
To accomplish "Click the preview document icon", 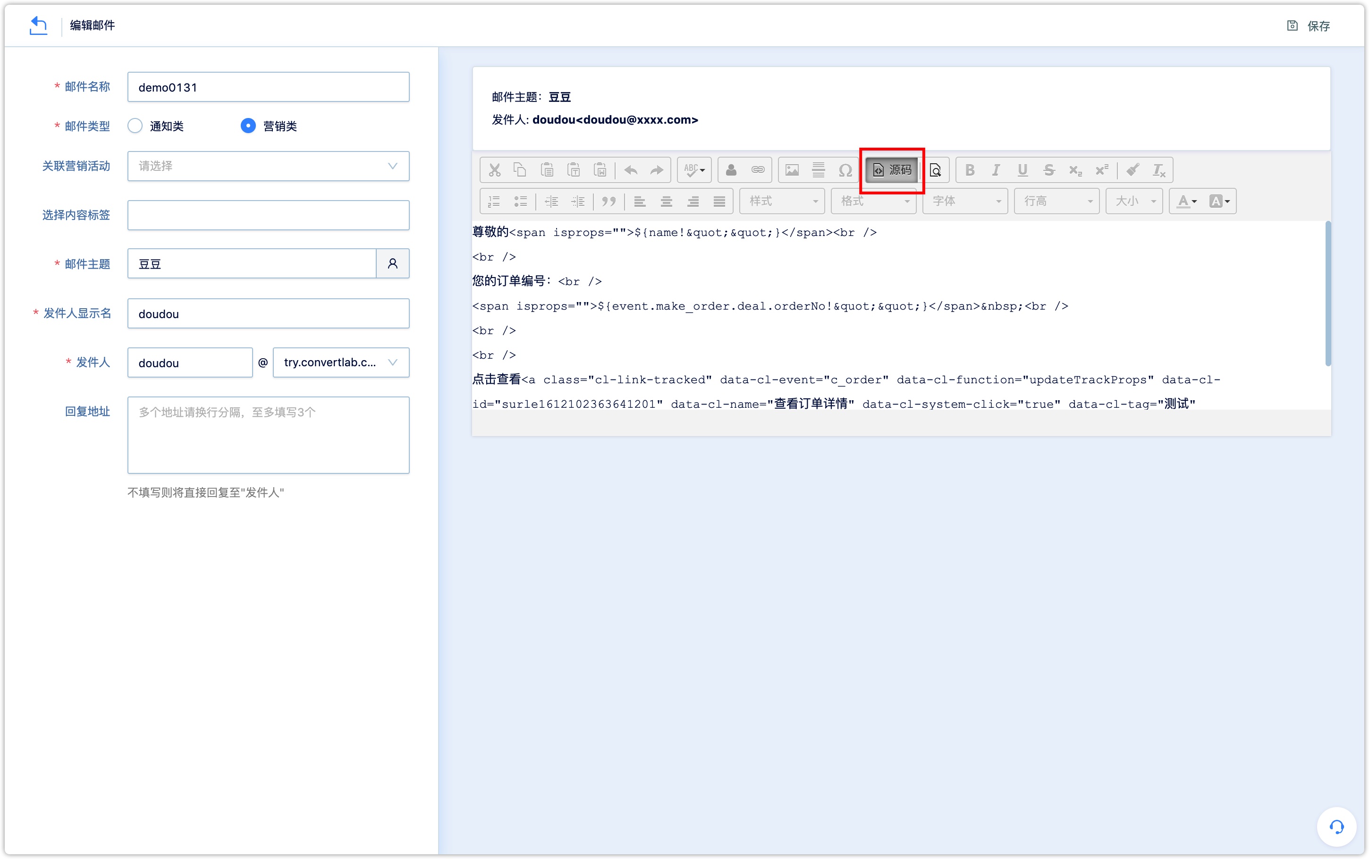I will (935, 170).
